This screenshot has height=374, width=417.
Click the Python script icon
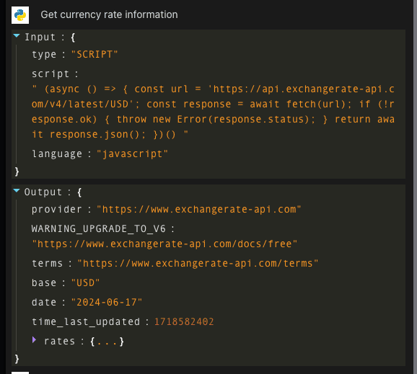coord(20,15)
